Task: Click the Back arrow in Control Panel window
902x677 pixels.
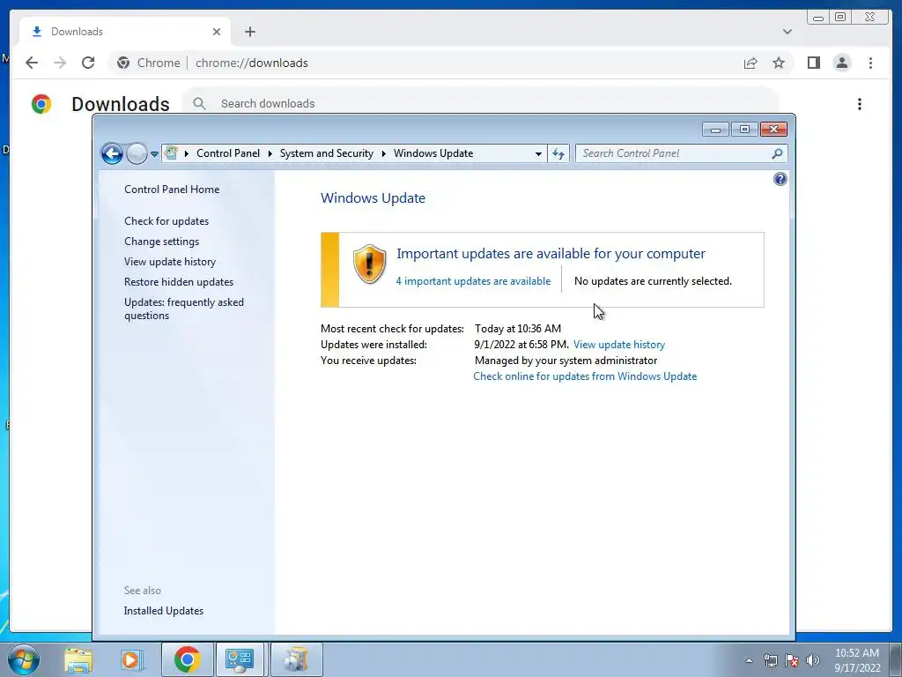Action: (x=112, y=153)
